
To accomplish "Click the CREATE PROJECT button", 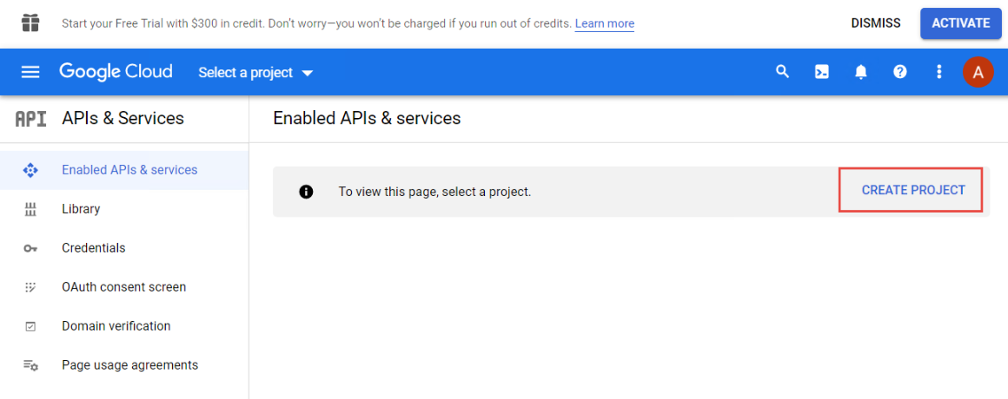I will 912,190.
